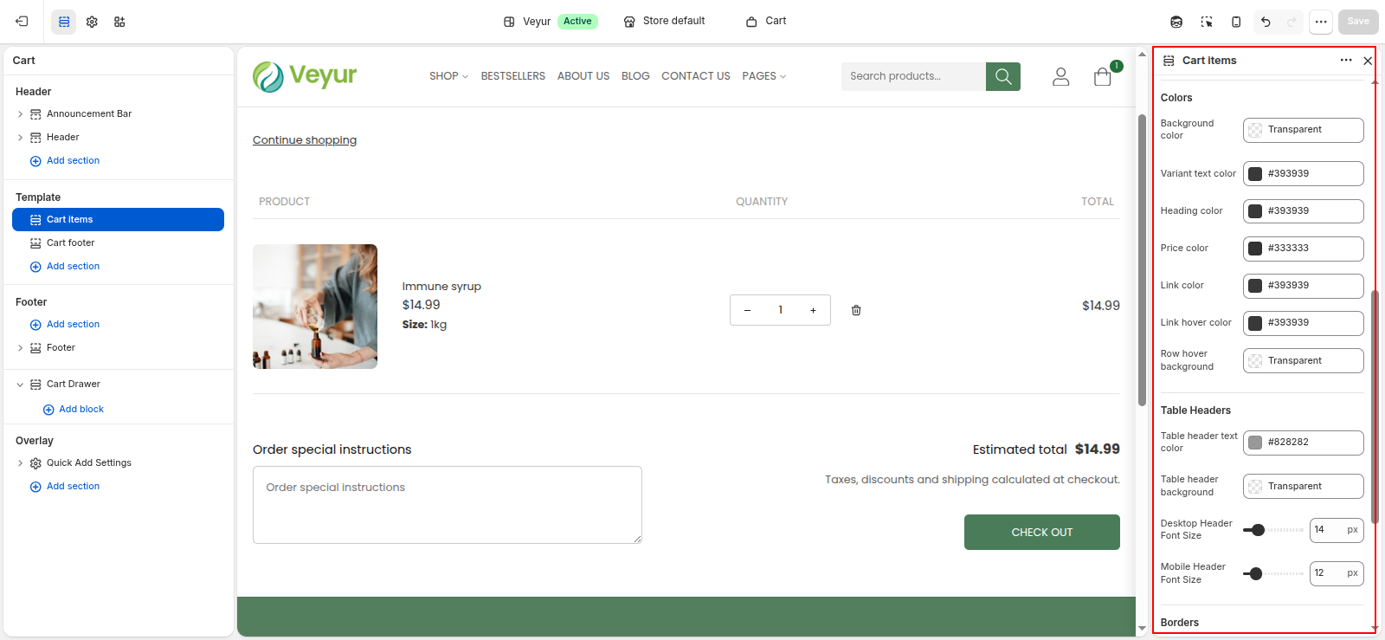Open BLOG menu item
The width and height of the screenshot is (1385, 640).
tap(635, 76)
